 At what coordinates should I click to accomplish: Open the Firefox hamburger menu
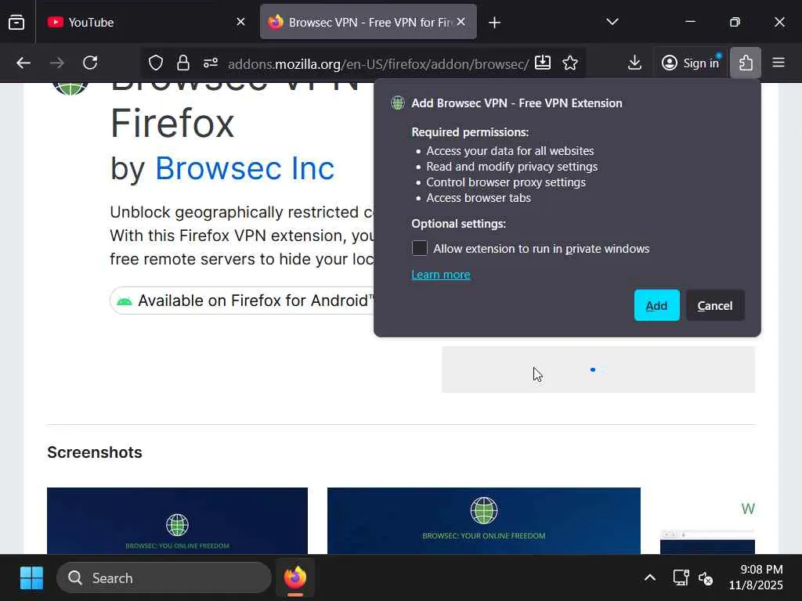(779, 63)
